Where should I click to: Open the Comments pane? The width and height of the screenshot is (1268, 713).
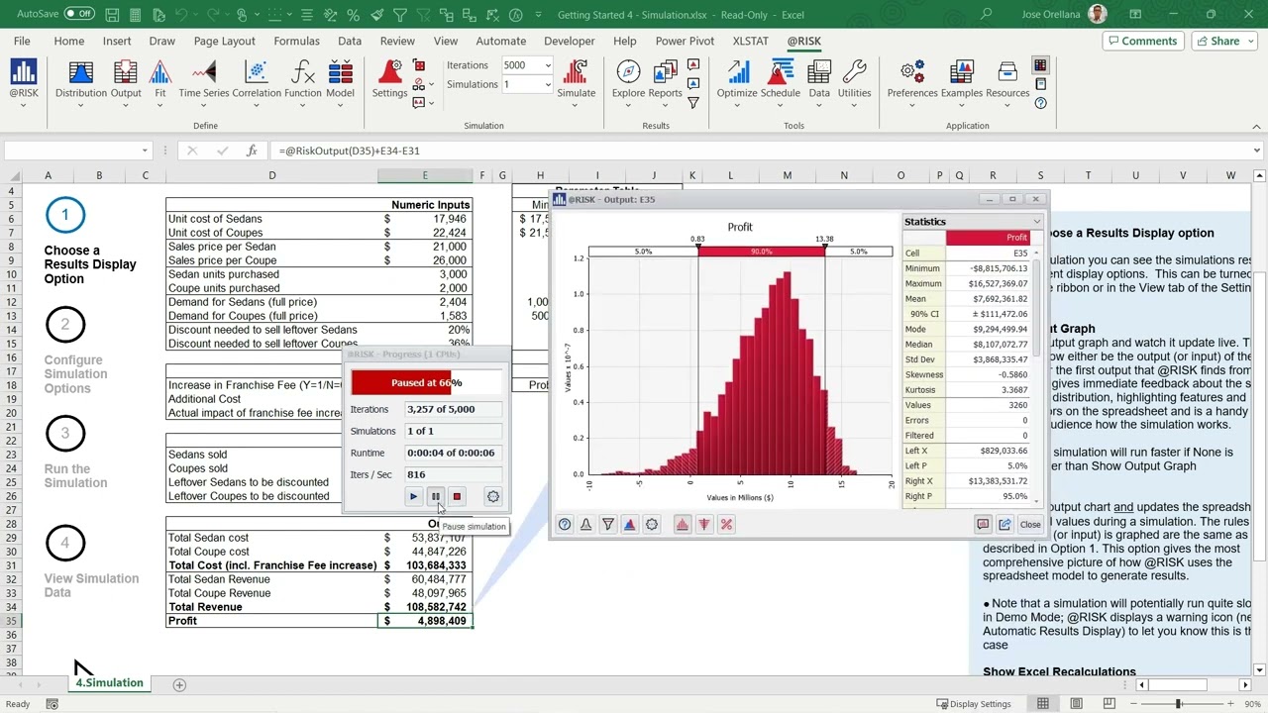pos(1142,41)
